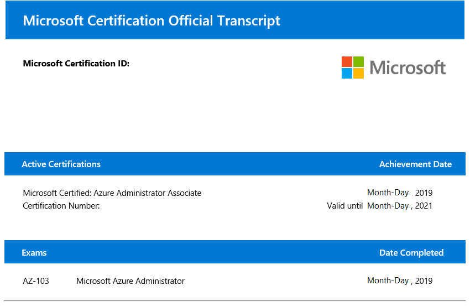Click the 'Achievement Date' column header

[415, 164]
